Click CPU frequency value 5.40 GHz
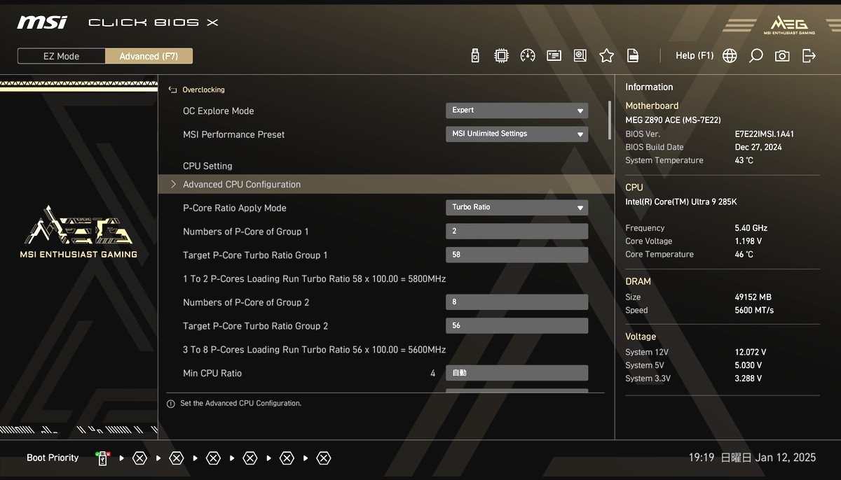841x480 pixels. [751, 228]
